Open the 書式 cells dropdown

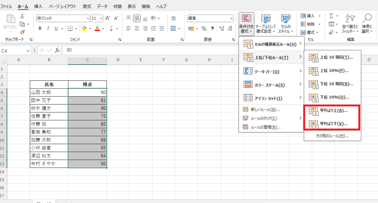[x=310, y=32]
